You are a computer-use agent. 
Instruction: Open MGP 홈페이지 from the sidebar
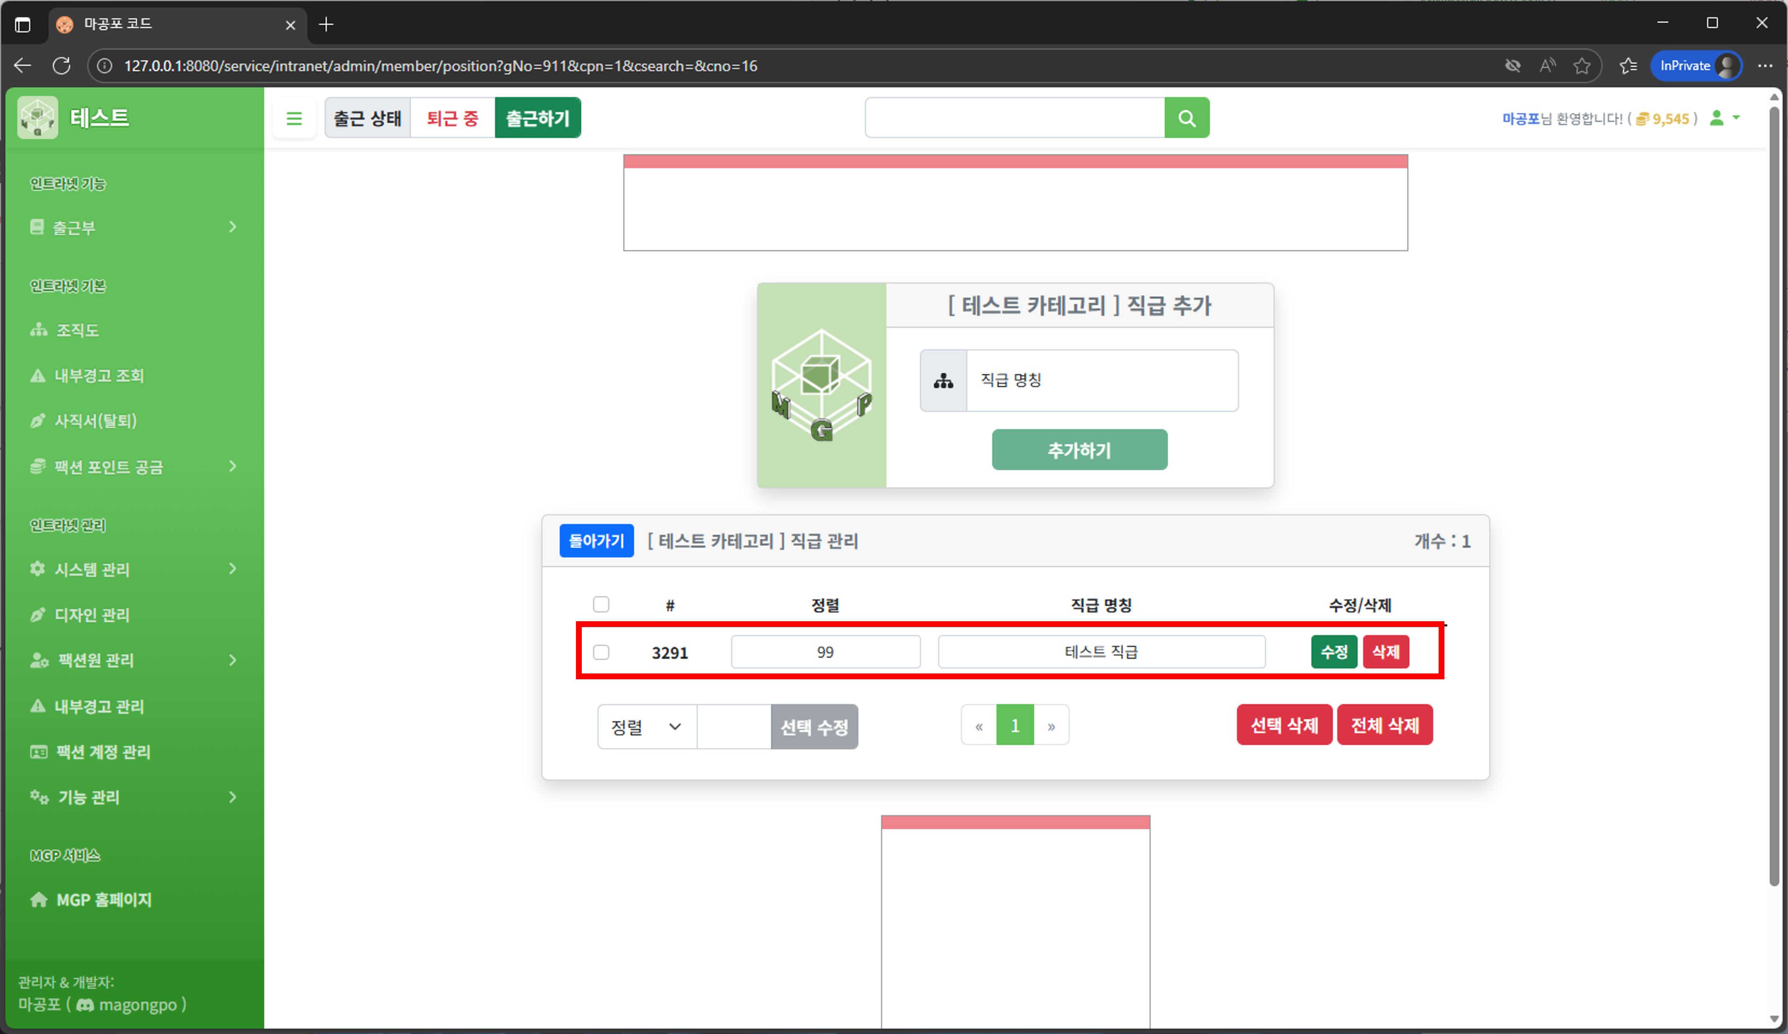tap(104, 899)
